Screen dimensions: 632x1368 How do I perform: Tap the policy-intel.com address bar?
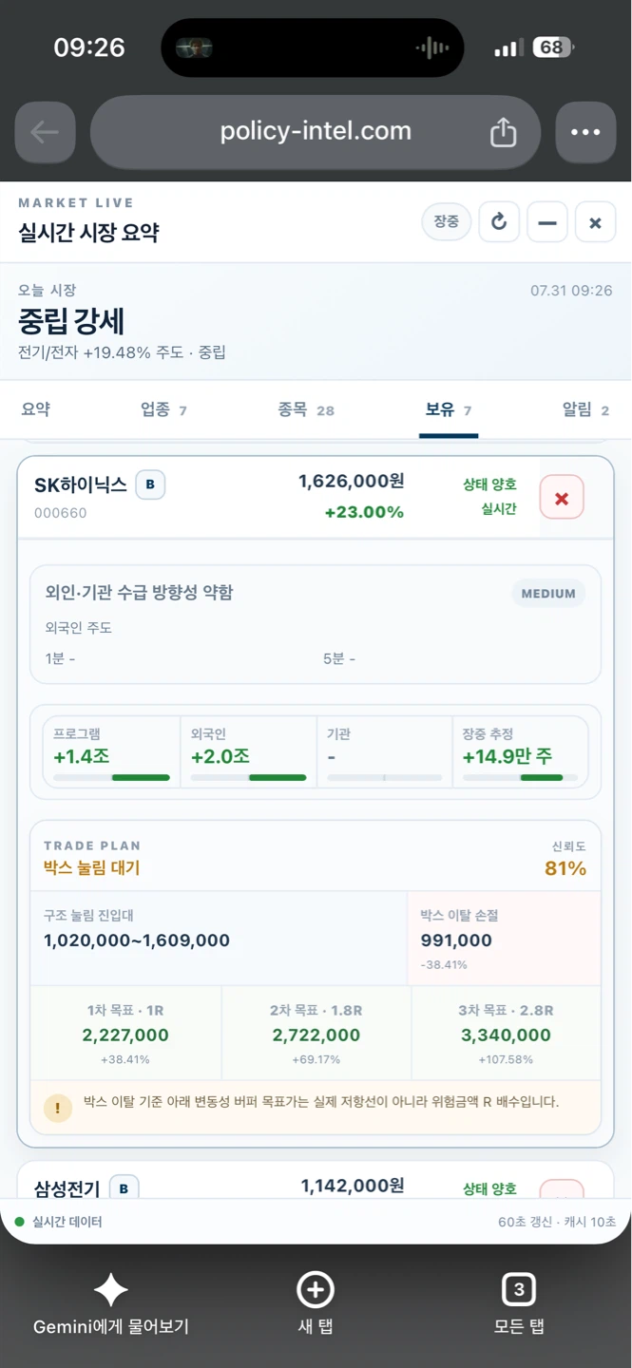click(x=316, y=132)
